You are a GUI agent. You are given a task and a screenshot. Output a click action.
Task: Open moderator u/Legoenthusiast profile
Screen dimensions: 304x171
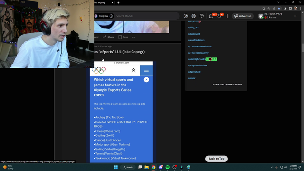coord(197,66)
